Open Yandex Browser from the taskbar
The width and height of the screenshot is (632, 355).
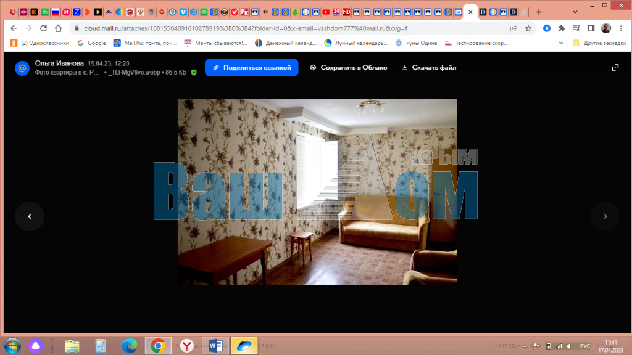186,346
